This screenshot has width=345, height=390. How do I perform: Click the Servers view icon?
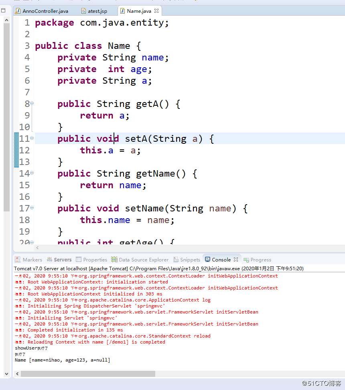point(49,259)
